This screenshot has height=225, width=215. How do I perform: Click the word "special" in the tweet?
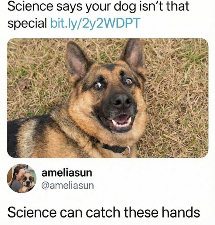tap(27, 23)
